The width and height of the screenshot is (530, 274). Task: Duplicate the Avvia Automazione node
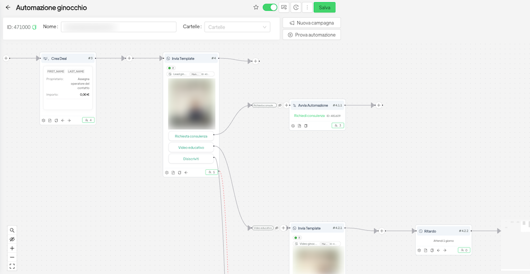pos(306,126)
